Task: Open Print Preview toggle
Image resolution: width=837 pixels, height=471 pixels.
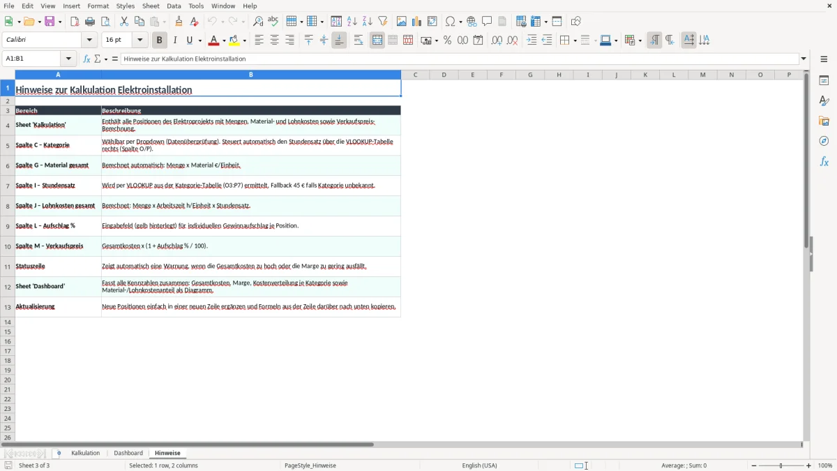Action: click(x=105, y=22)
